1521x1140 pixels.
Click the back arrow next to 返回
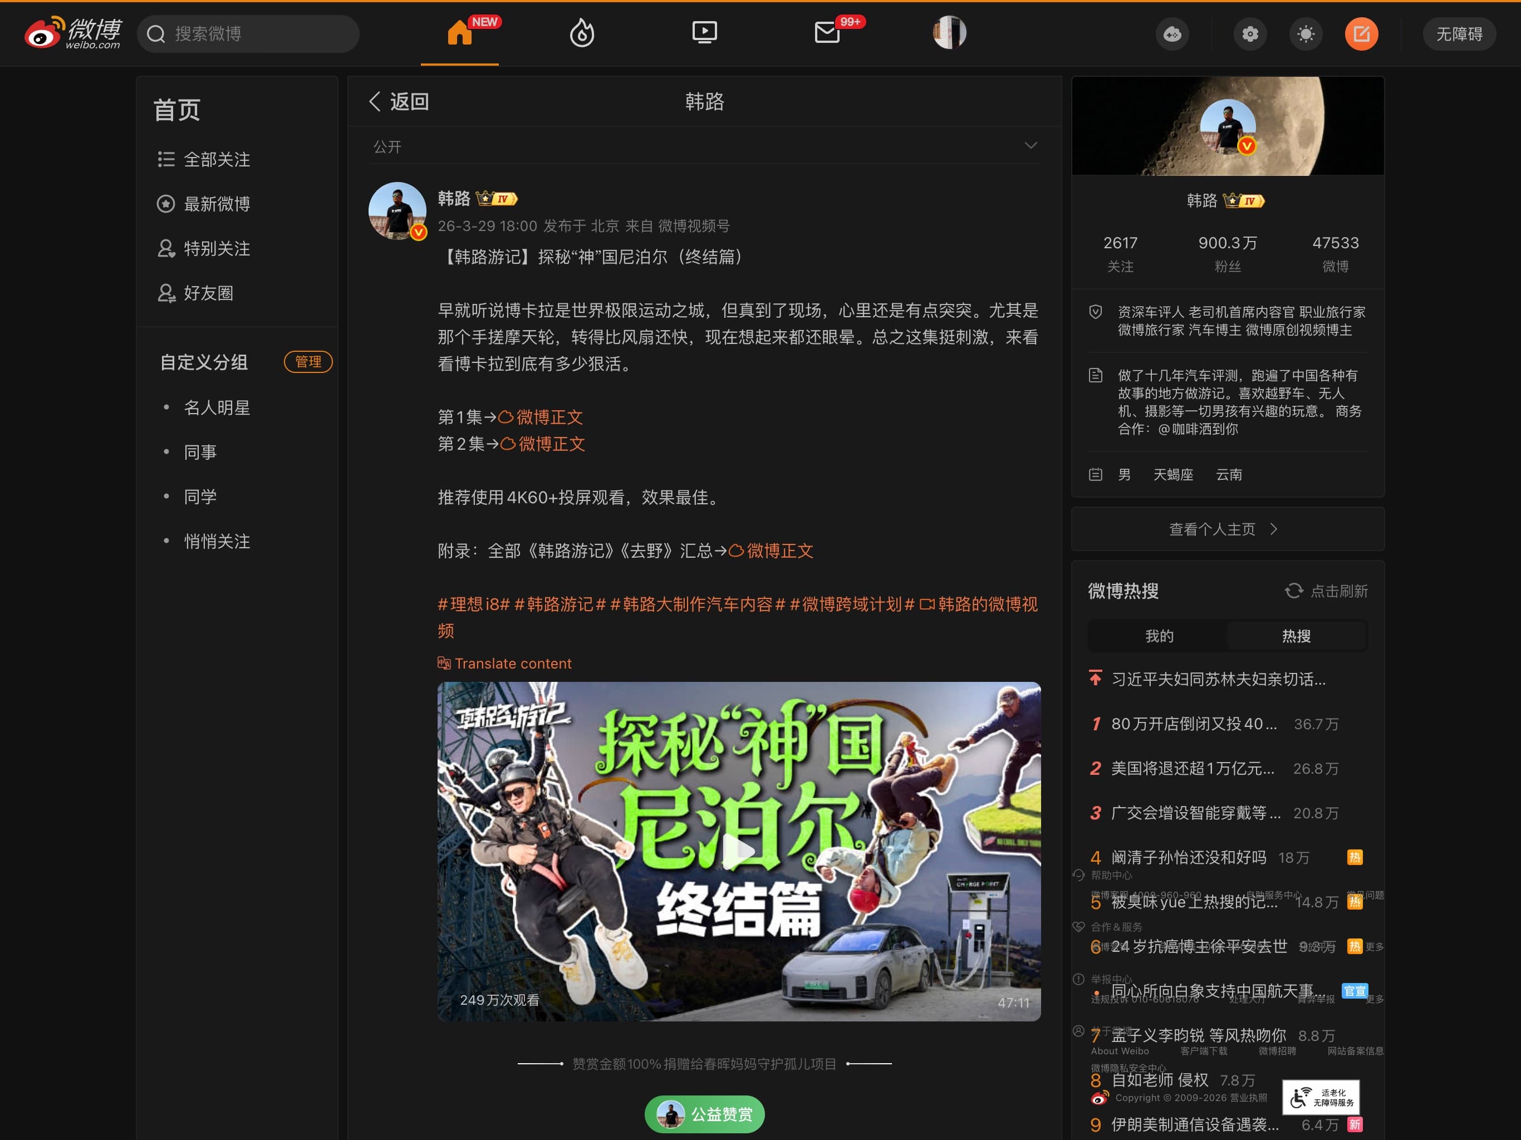[x=375, y=101]
